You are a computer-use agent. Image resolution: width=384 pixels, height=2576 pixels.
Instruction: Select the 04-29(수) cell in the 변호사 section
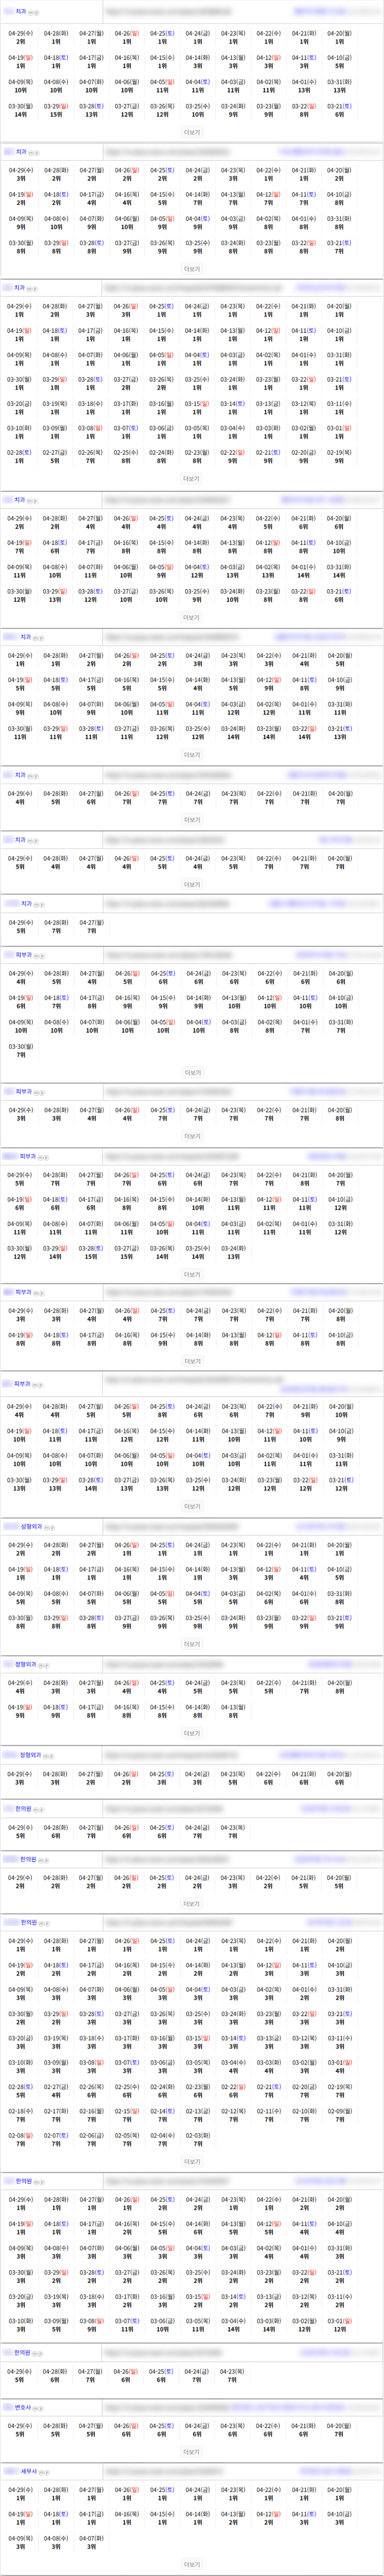pos(20,2429)
